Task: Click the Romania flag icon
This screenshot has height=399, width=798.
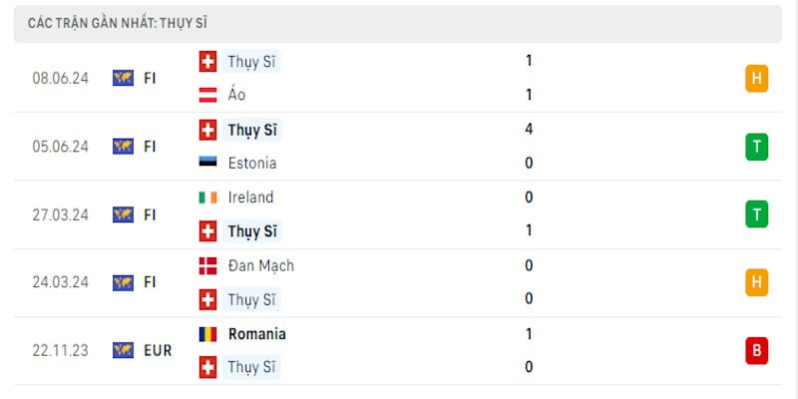Action: click(207, 334)
